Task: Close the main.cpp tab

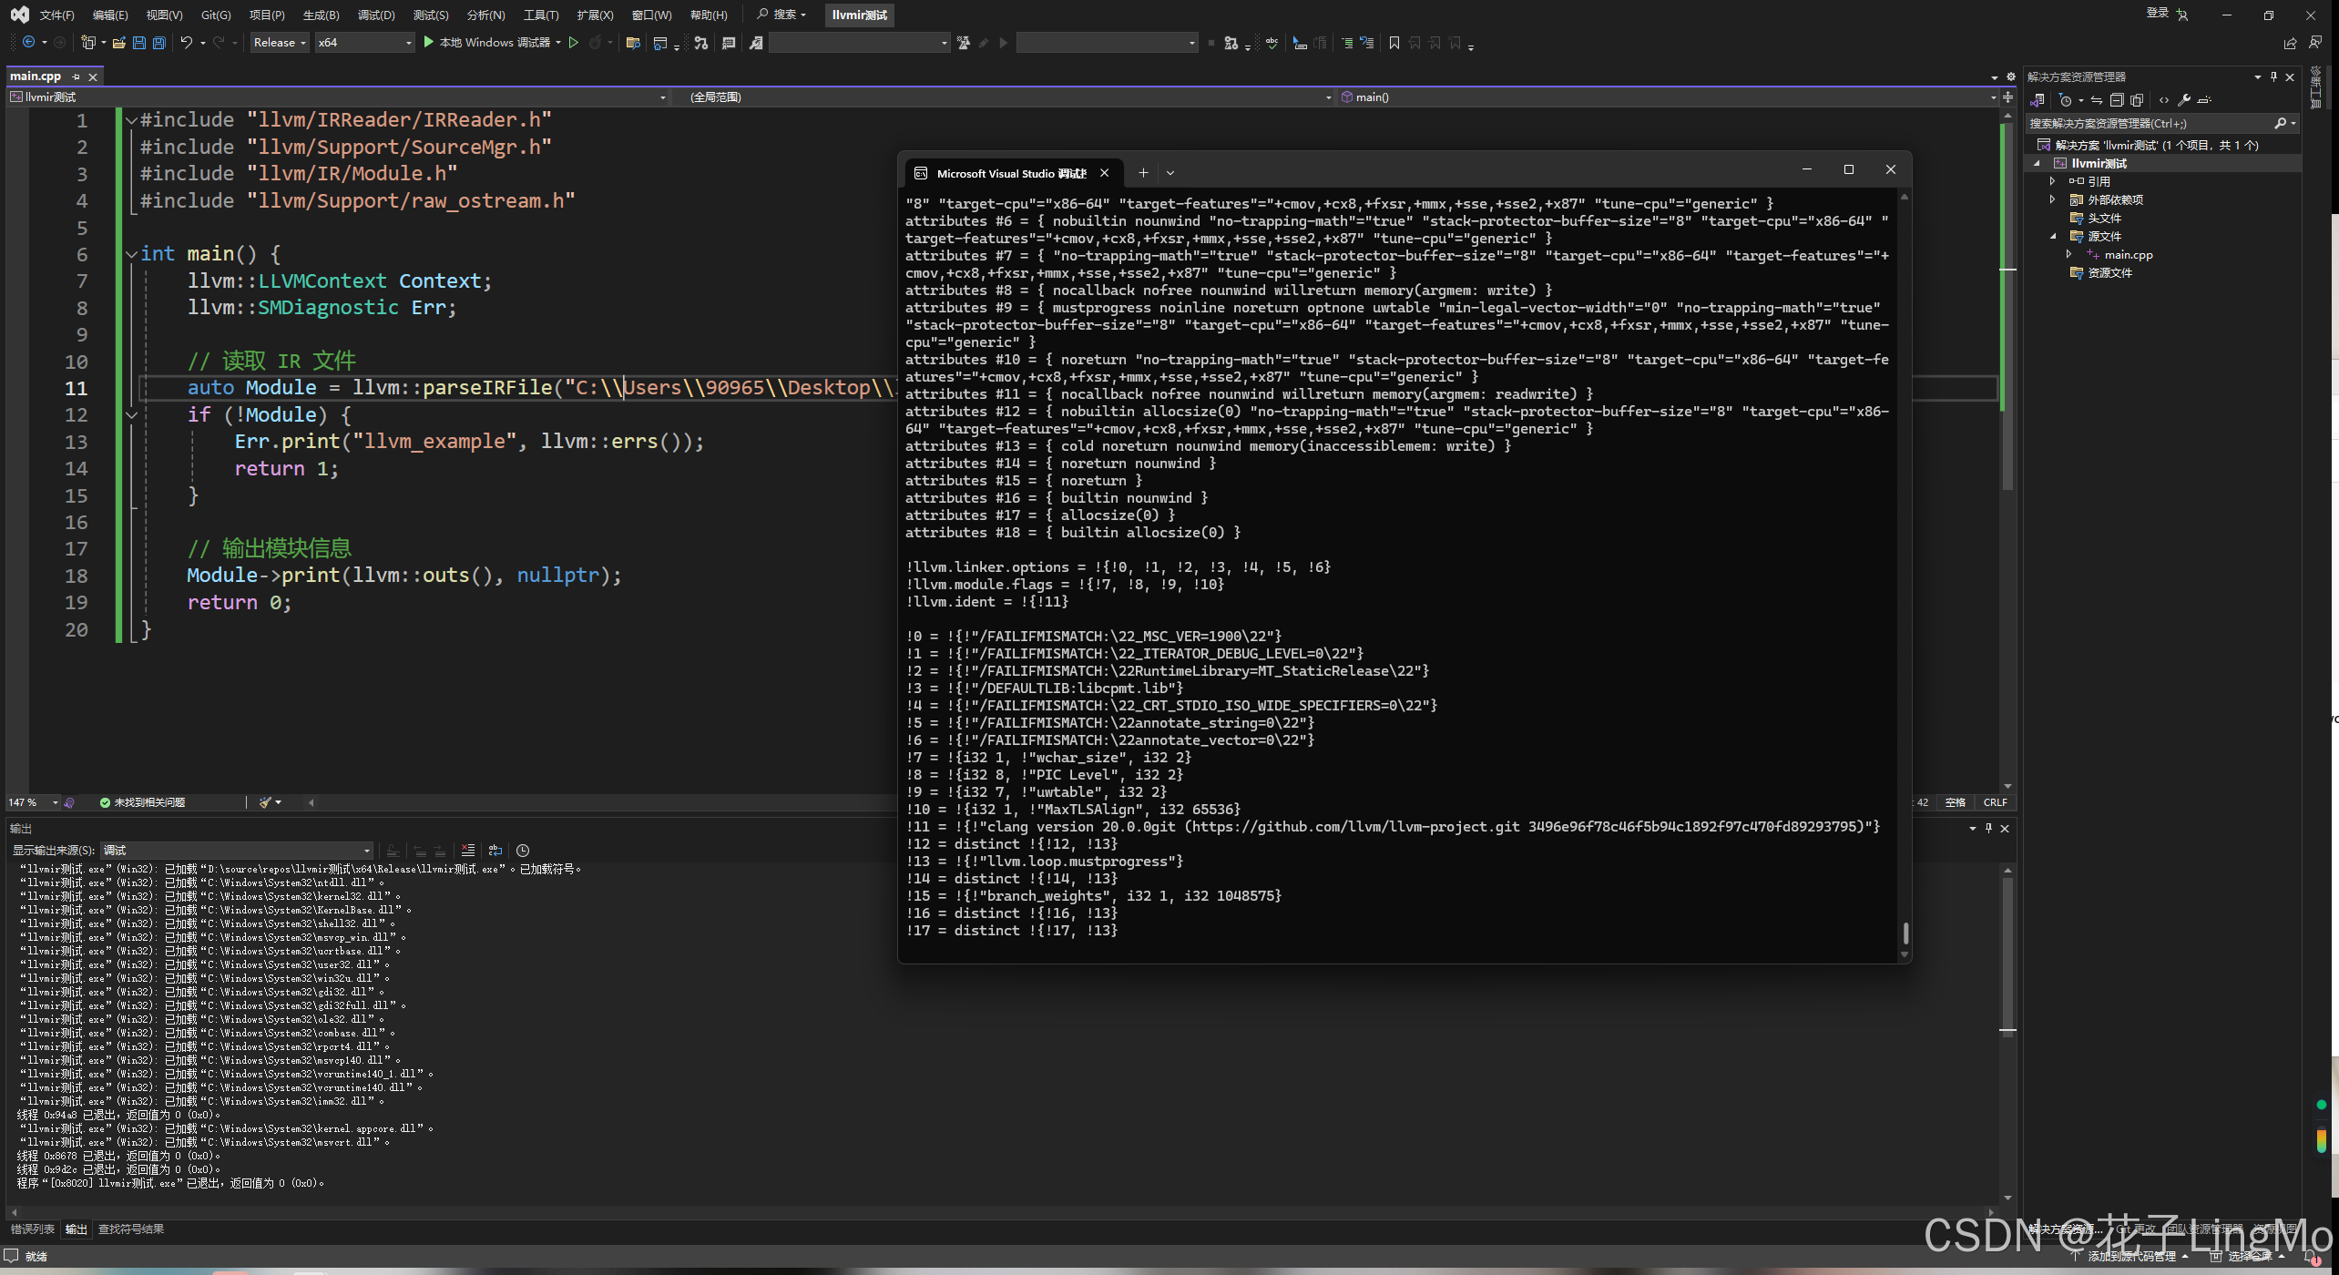Action: click(x=93, y=77)
